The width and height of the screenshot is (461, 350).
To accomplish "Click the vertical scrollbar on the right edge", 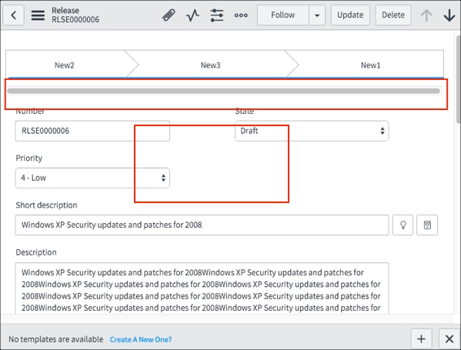I will [x=459, y=79].
